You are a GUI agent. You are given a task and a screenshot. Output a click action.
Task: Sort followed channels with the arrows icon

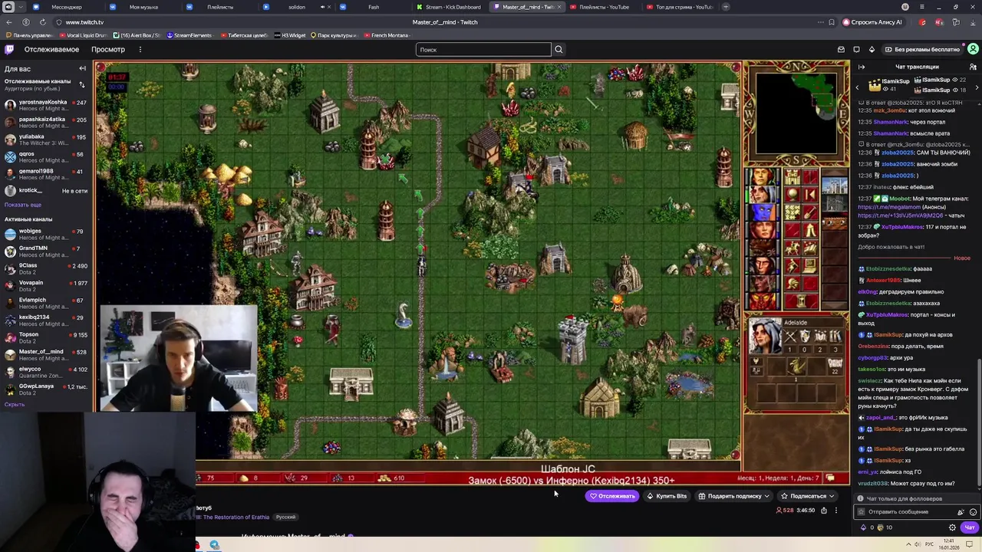tap(82, 84)
